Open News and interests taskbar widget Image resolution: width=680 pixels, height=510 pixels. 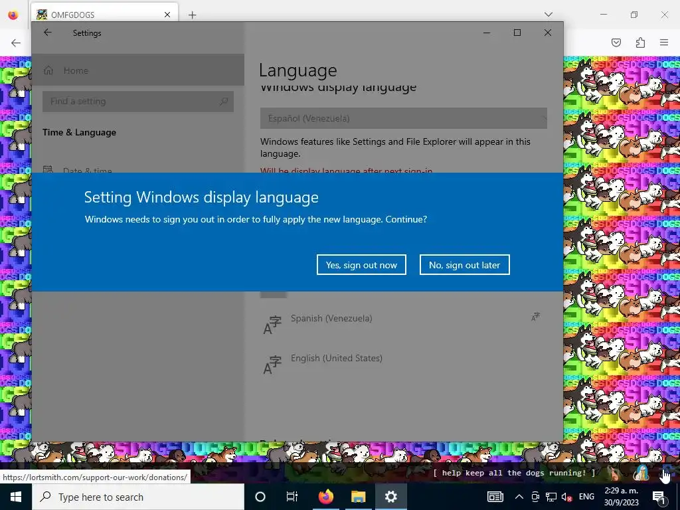(x=495, y=497)
